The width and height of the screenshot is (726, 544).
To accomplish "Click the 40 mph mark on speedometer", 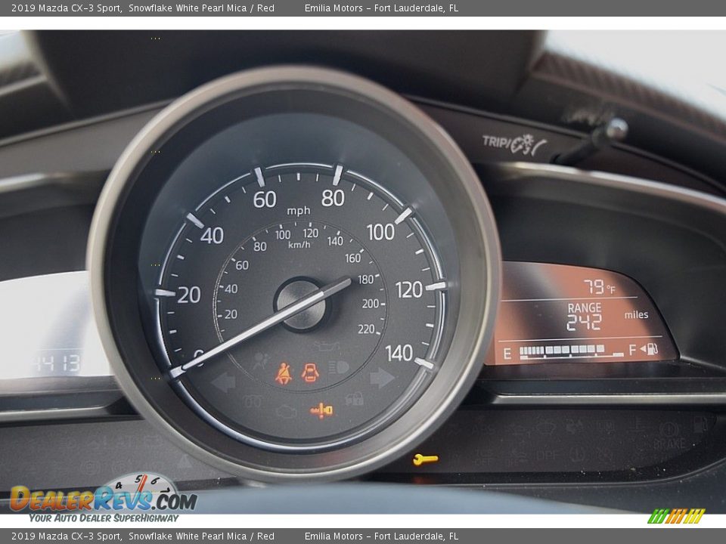I will point(212,236).
